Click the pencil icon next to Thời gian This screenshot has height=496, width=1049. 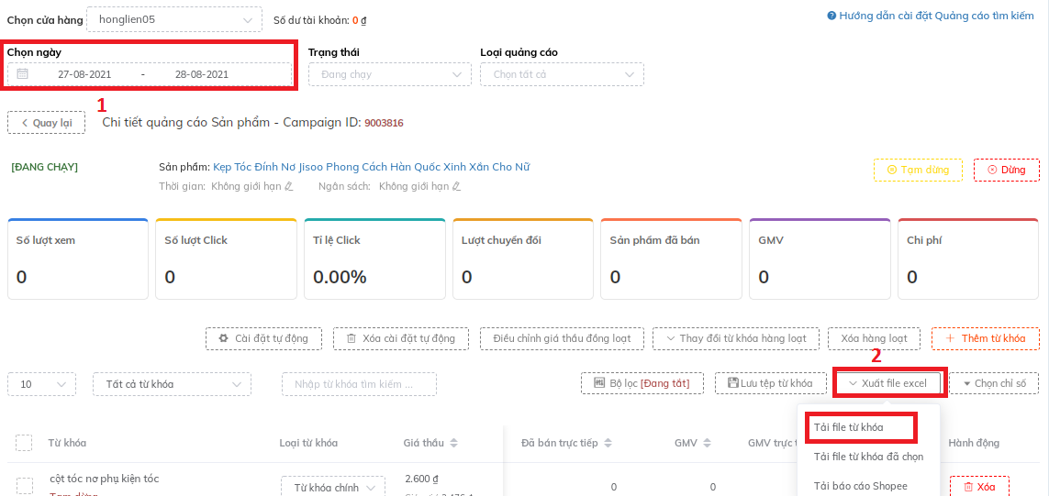coord(289,186)
